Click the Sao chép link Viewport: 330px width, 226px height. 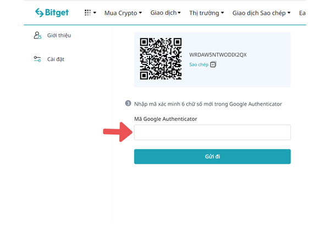199,64
